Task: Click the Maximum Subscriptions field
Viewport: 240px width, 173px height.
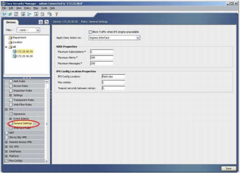Action: point(101,52)
